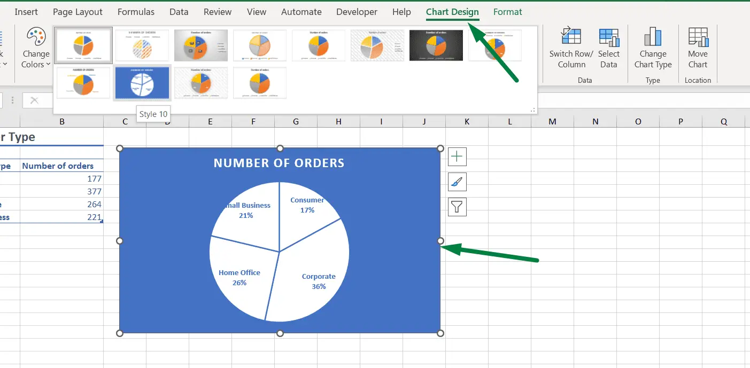This screenshot has width=750, height=368.
Task: Apply striped pattern chart style thumbnail
Action: pyautogui.click(x=142, y=45)
